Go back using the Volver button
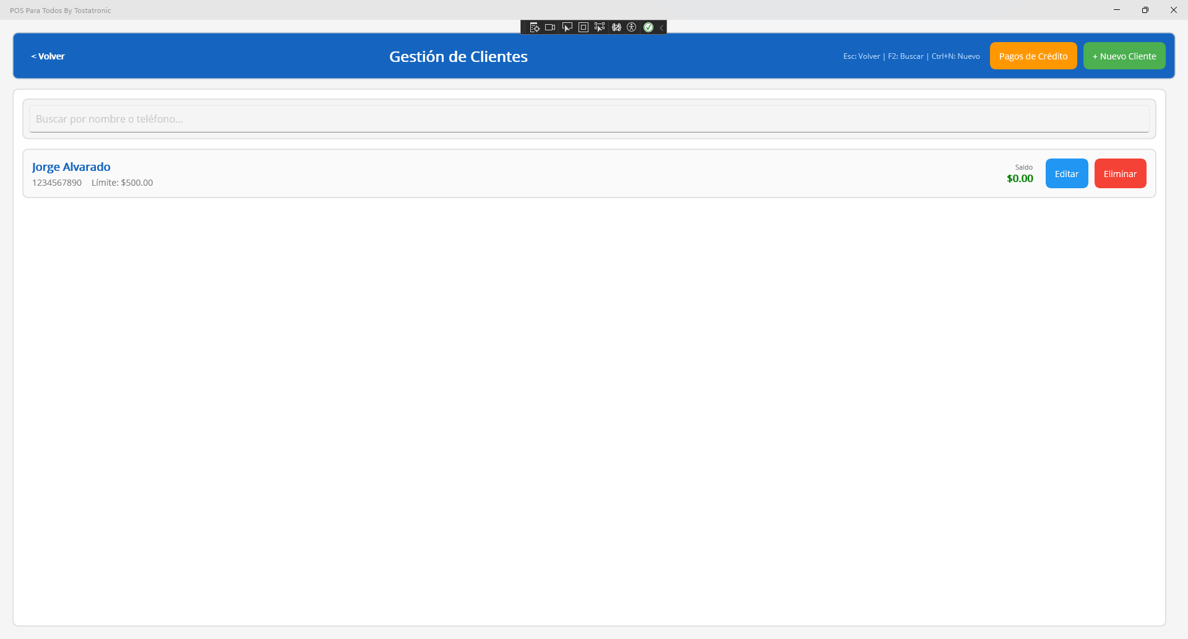This screenshot has height=639, width=1188. (48, 56)
